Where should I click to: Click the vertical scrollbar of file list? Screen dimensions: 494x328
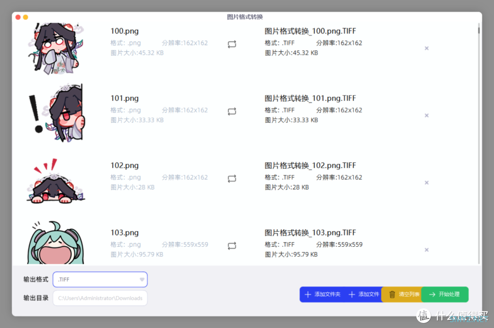[x=478, y=143]
